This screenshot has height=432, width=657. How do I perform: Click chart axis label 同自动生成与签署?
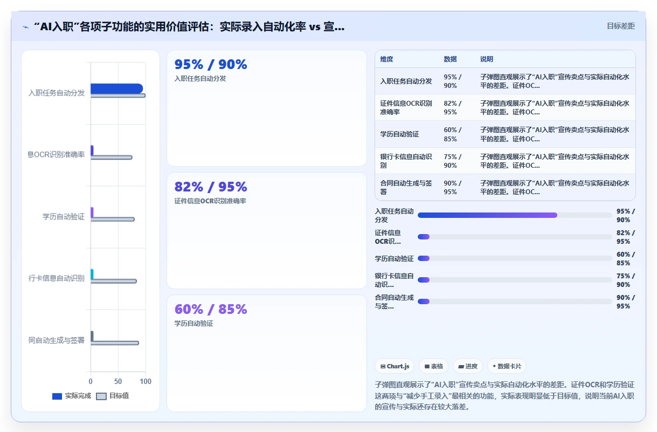[57, 340]
